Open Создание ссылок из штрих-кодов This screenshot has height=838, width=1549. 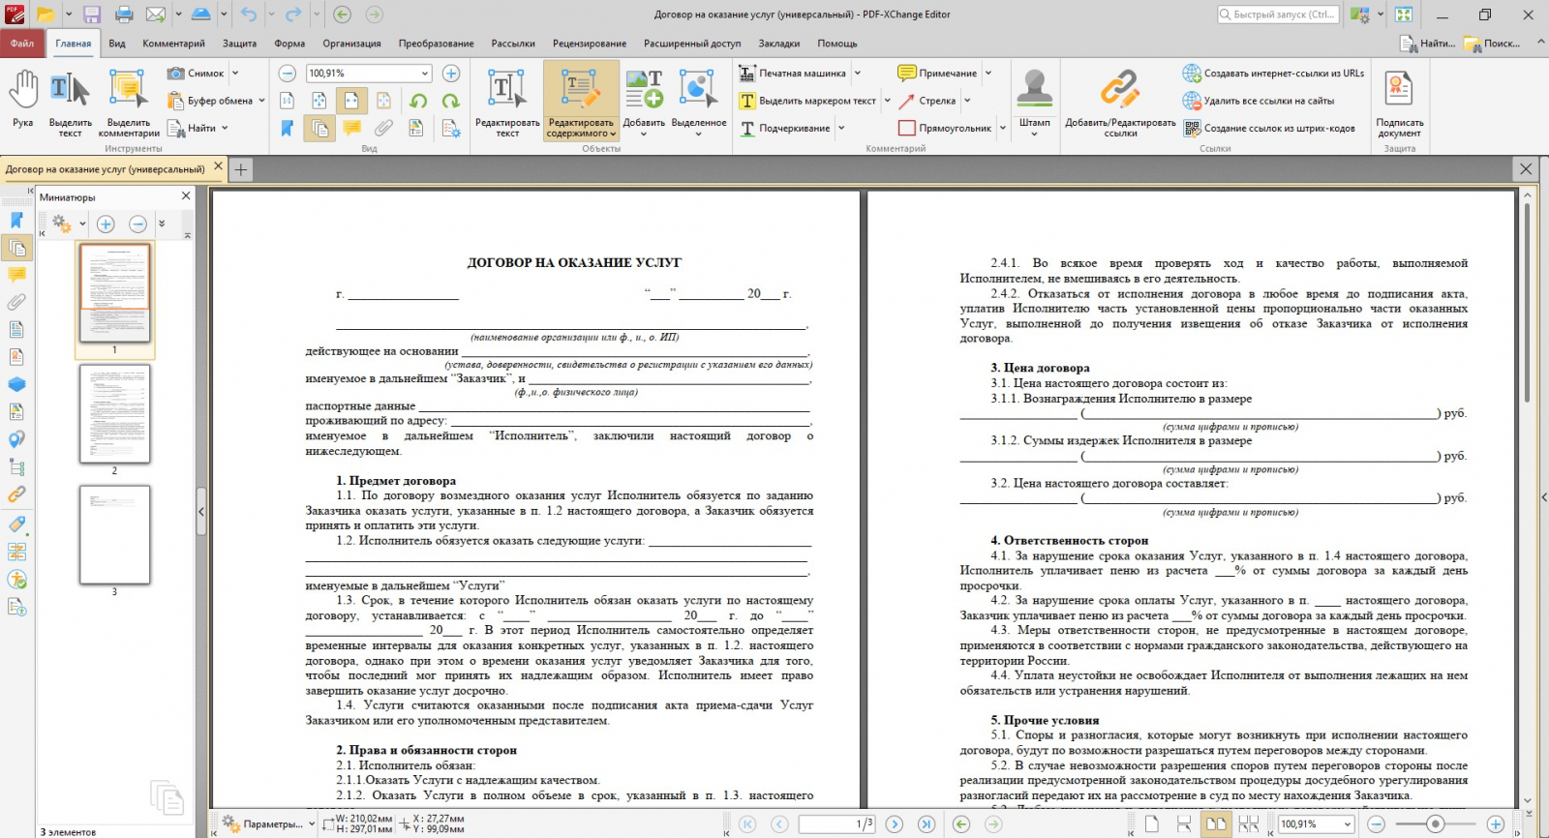pyautogui.click(x=1269, y=128)
